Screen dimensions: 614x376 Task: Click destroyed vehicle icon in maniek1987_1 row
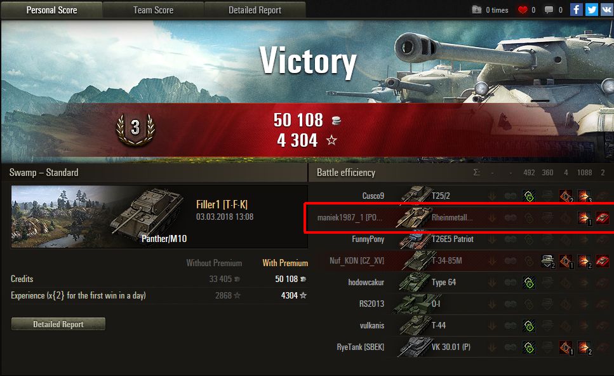tap(603, 217)
